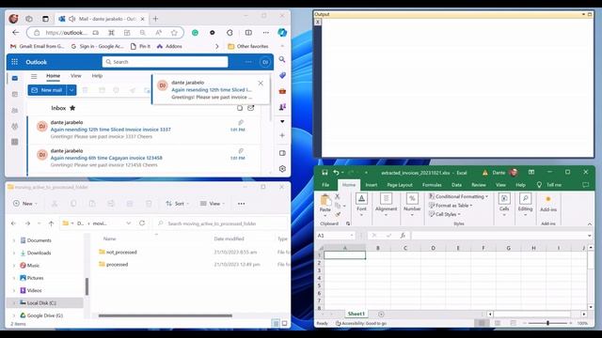
Task: Open the New mail dropdown arrow
Action: pos(71,90)
